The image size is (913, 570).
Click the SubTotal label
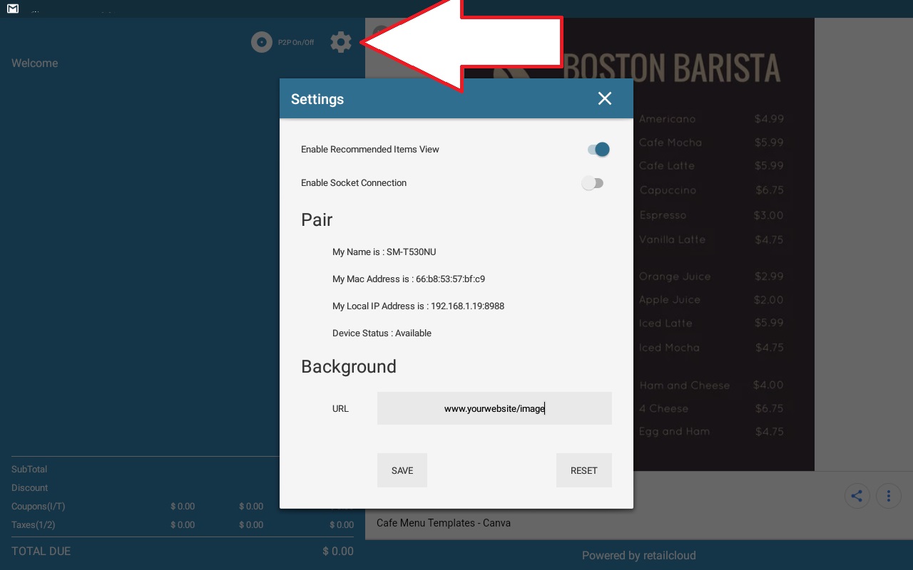29,469
